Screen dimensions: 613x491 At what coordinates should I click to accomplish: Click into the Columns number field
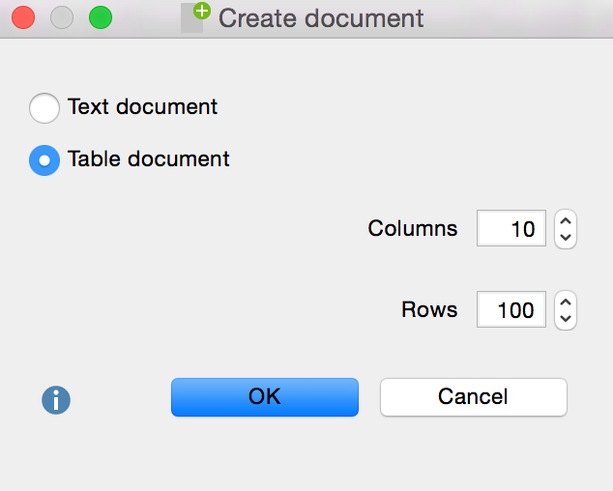[x=511, y=229]
